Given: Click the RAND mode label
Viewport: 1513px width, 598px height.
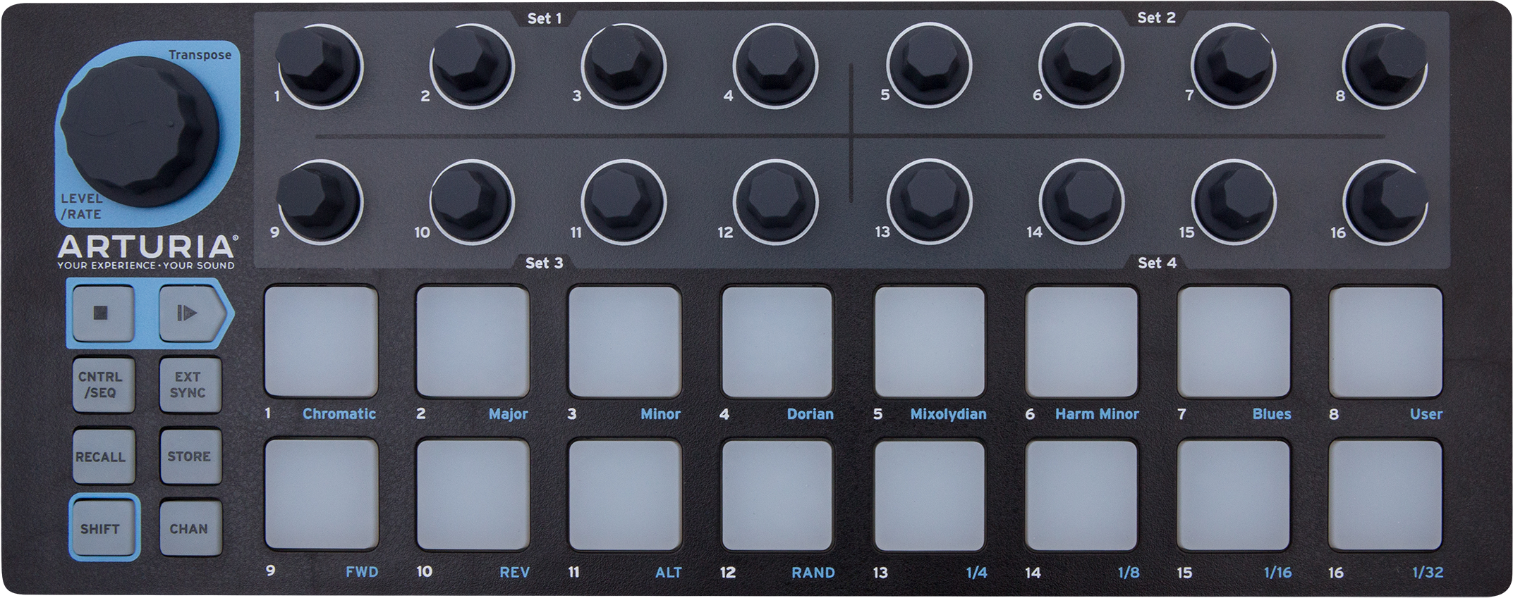Looking at the screenshot, I should click(x=813, y=573).
